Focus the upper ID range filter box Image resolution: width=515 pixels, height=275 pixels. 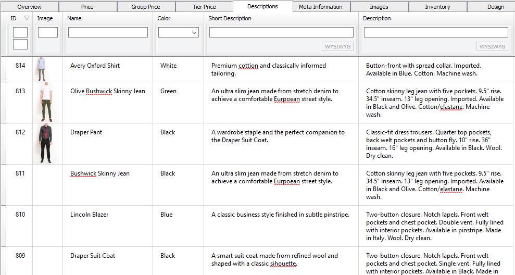(x=20, y=32)
